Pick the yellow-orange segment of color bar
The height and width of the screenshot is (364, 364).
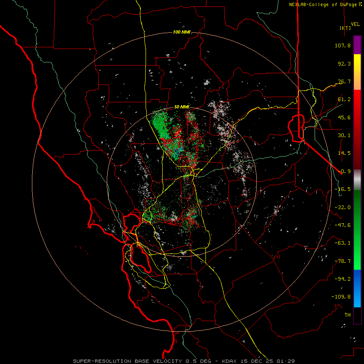[357, 72]
